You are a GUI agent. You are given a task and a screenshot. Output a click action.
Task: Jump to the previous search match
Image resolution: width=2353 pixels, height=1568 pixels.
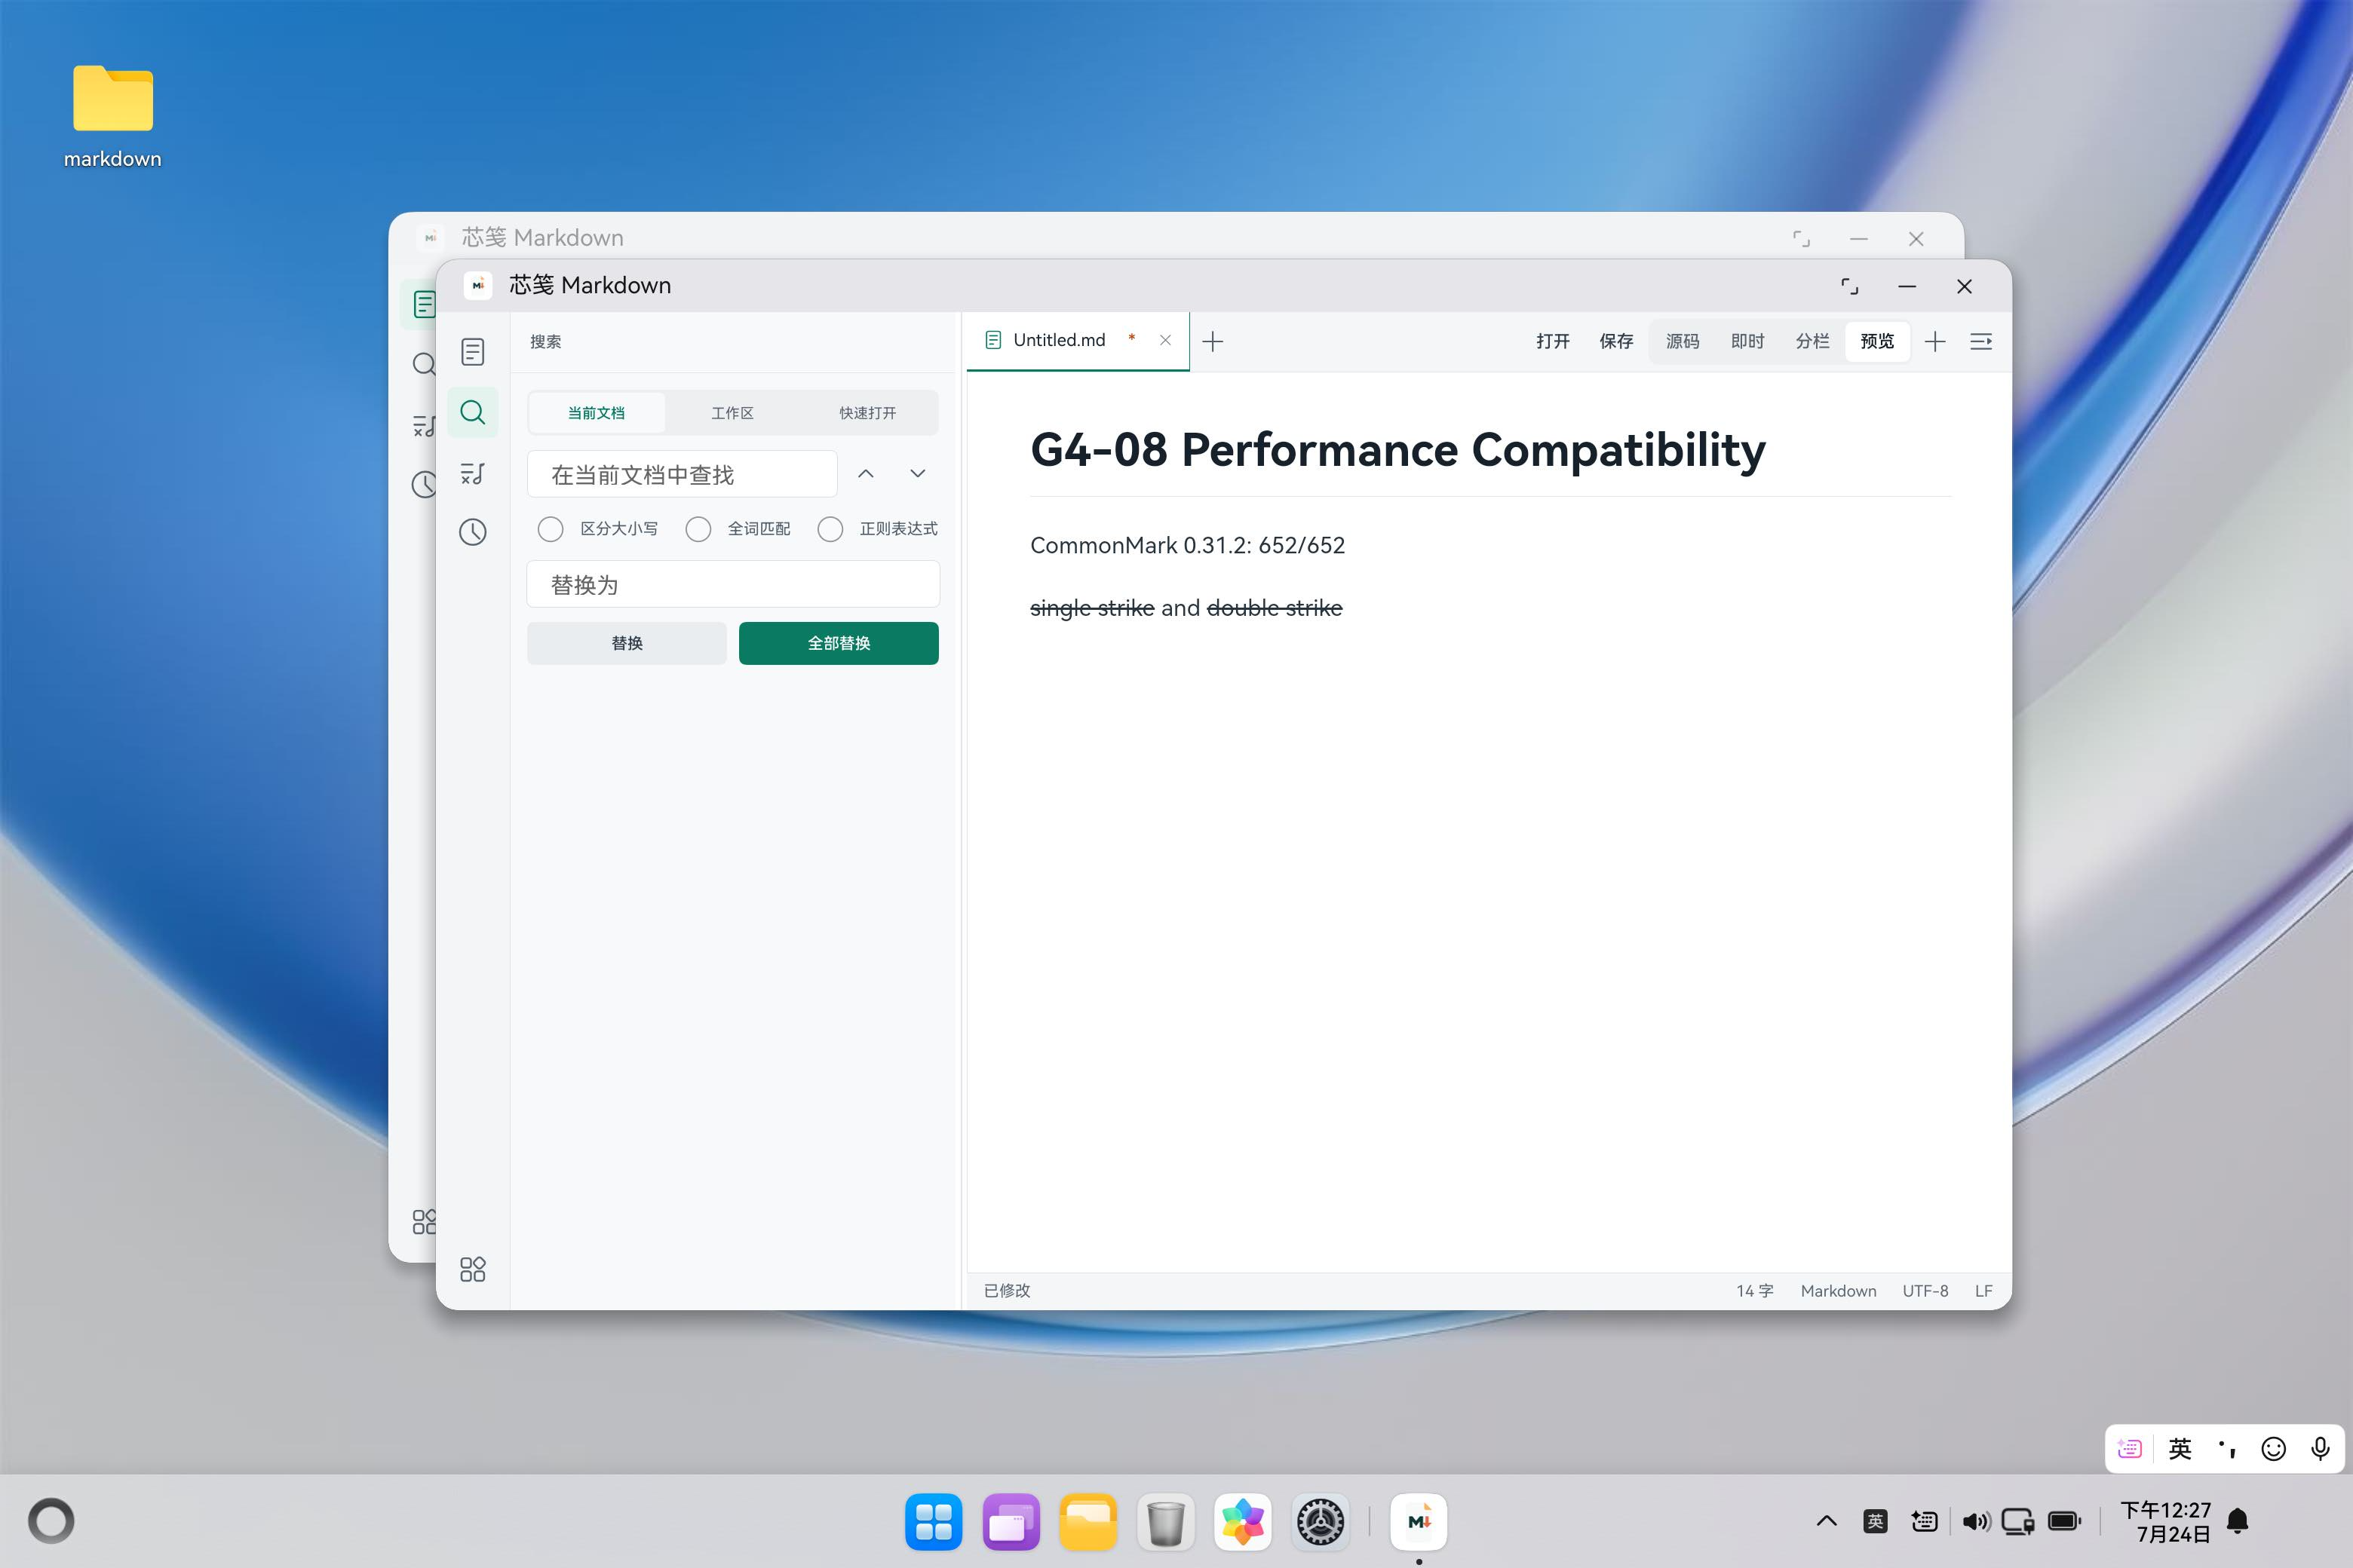point(867,474)
